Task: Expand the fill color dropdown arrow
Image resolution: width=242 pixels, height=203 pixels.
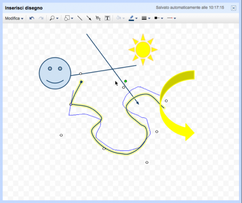Action: pos(124,18)
